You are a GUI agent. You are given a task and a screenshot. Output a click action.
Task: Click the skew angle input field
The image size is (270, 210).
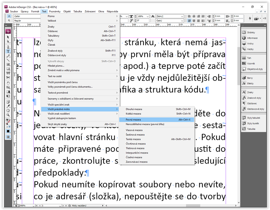pos(143,20)
